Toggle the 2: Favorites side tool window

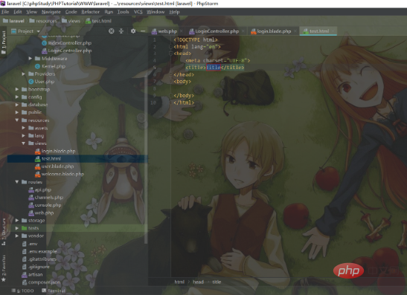pos(4,268)
